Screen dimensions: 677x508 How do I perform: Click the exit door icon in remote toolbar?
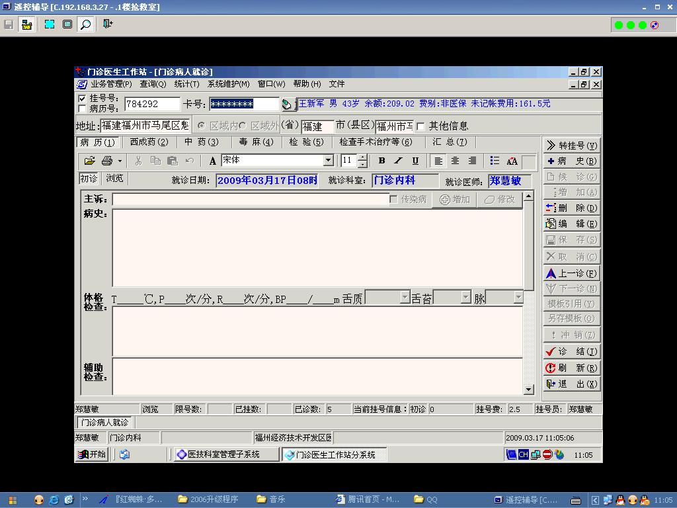click(x=107, y=24)
